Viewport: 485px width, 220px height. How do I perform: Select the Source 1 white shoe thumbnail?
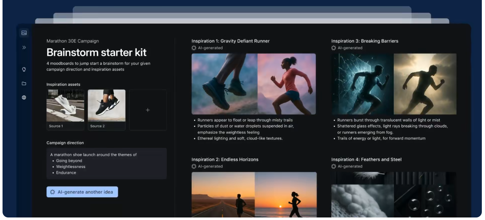tap(65, 106)
